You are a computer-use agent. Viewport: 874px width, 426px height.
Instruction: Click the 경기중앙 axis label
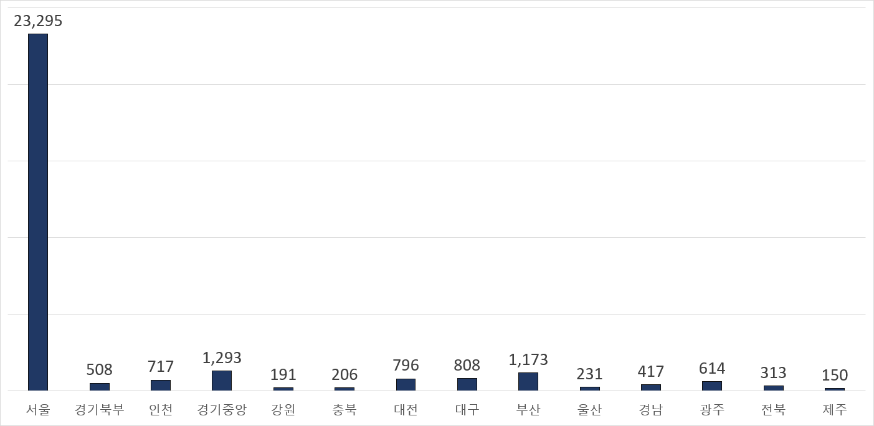click(222, 410)
